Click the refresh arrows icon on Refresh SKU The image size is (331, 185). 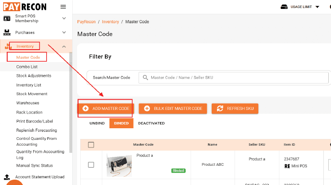(x=220, y=109)
